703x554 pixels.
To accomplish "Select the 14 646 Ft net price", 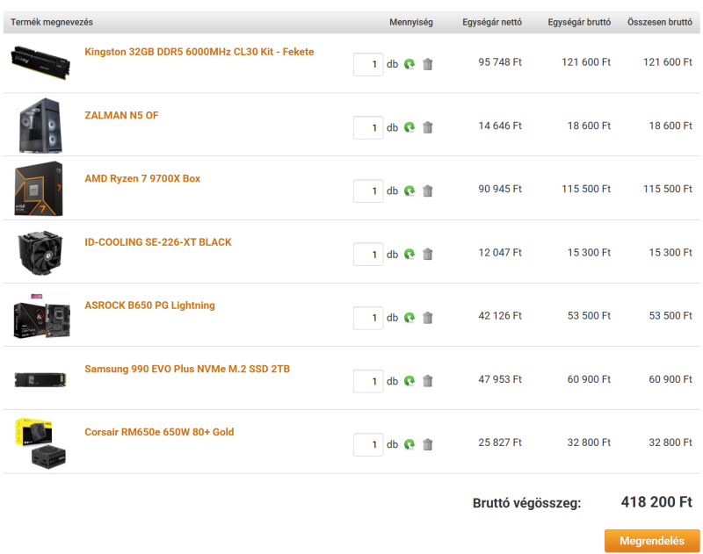I will (x=500, y=126).
